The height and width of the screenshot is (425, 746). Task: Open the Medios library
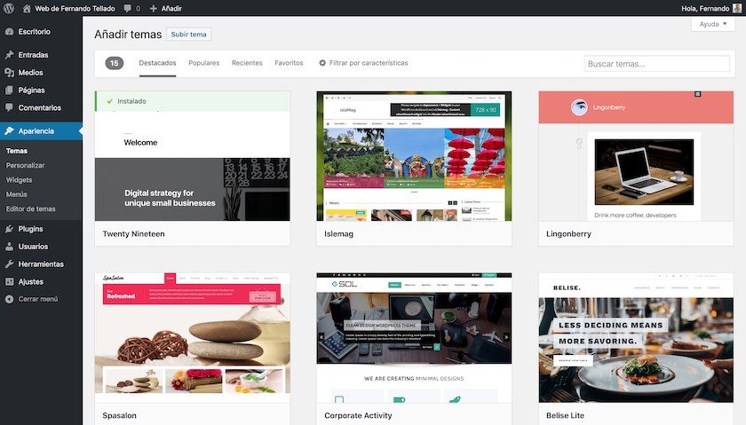tap(30, 73)
